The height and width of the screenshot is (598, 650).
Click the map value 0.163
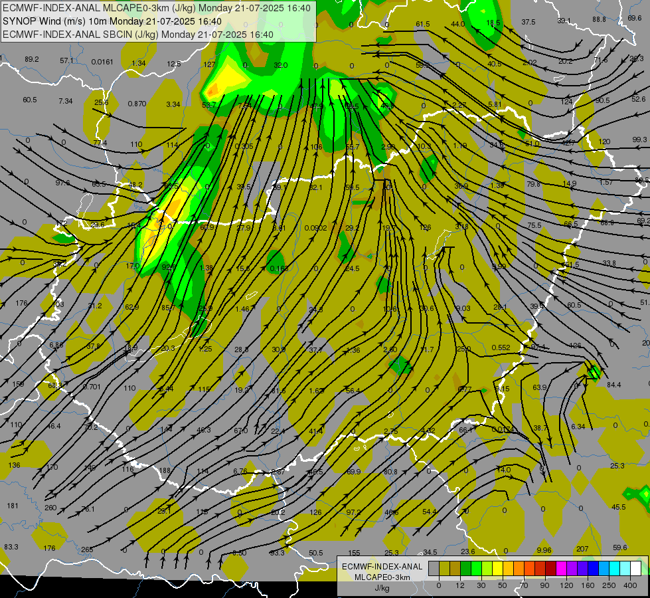[x=279, y=268]
